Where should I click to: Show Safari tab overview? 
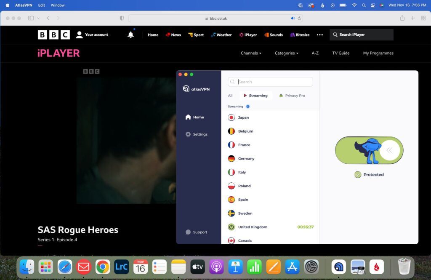pyautogui.click(x=423, y=18)
